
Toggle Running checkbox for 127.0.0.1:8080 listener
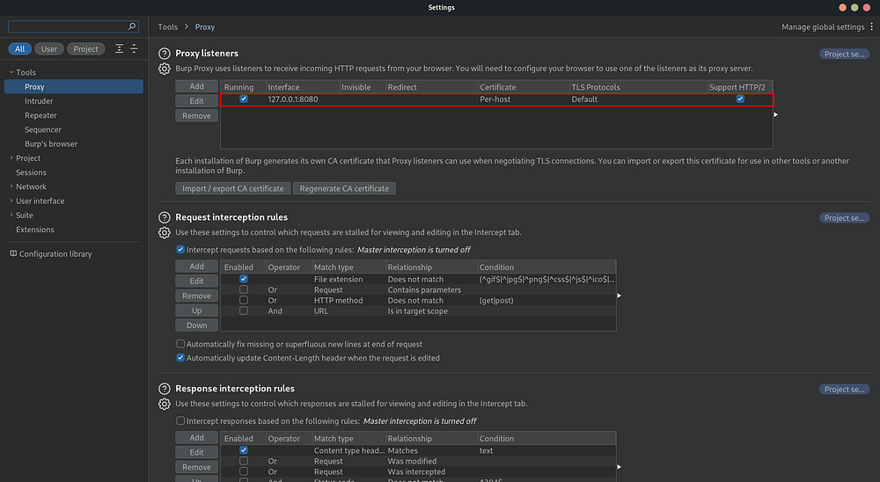[x=244, y=99]
